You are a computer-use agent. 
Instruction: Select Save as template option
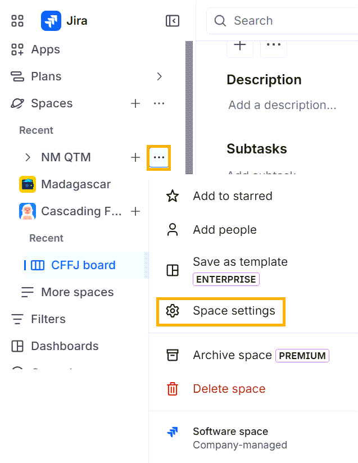(x=240, y=262)
